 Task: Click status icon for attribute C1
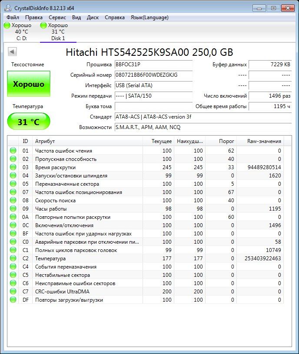click(x=13, y=250)
